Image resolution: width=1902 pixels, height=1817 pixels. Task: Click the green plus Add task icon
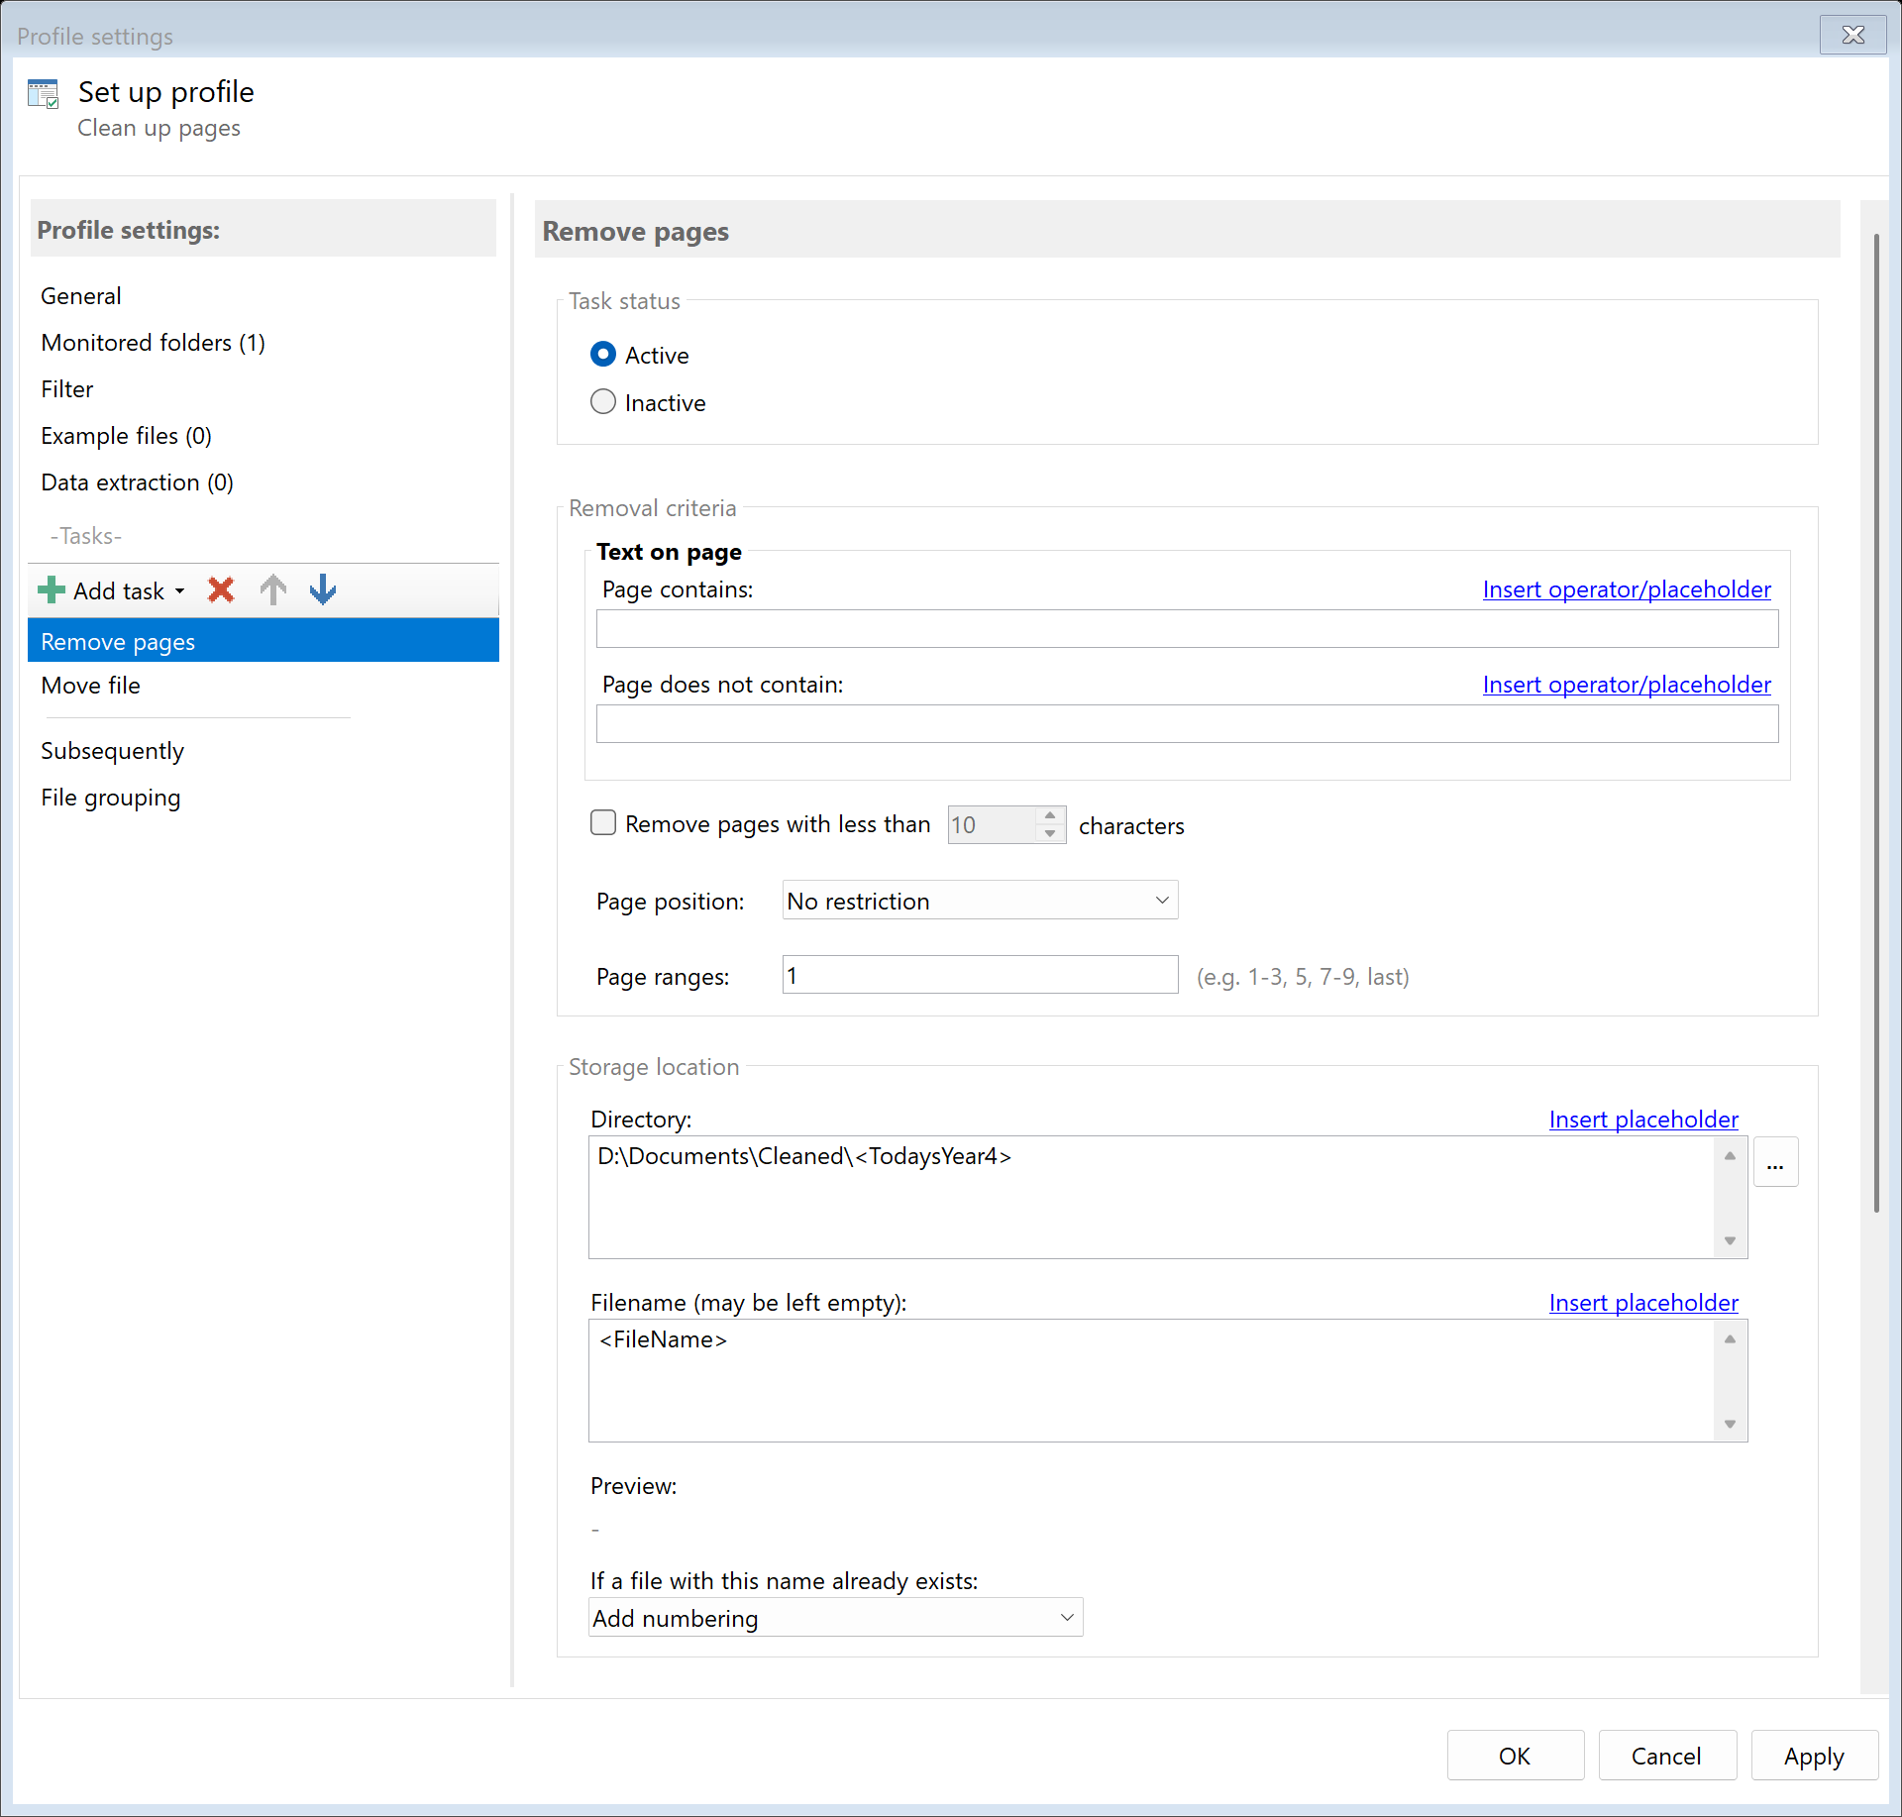52,590
